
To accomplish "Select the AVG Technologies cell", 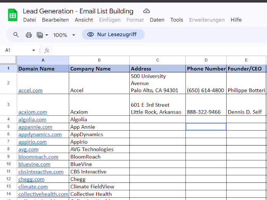I will click(99, 149).
